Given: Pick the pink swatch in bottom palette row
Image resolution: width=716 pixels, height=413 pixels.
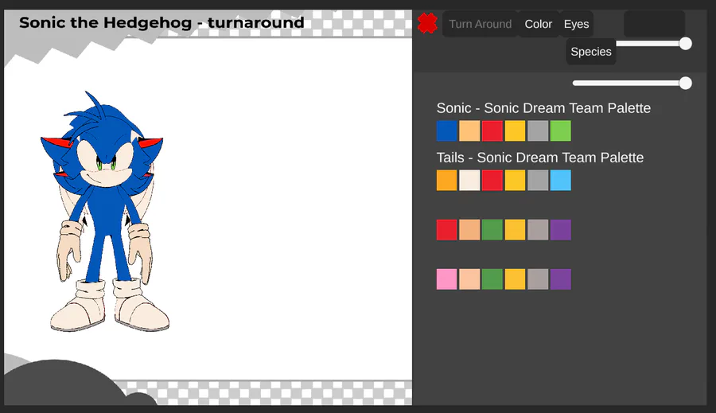Looking at the screenshot, I should [x=446, y=279].
